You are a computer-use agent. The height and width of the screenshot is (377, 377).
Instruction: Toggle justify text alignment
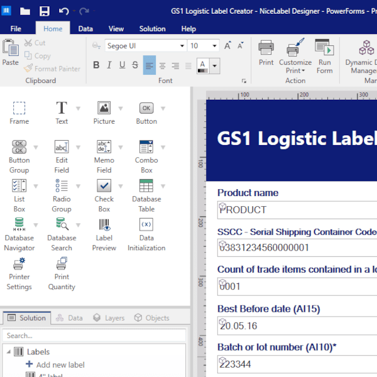(188, 65)
